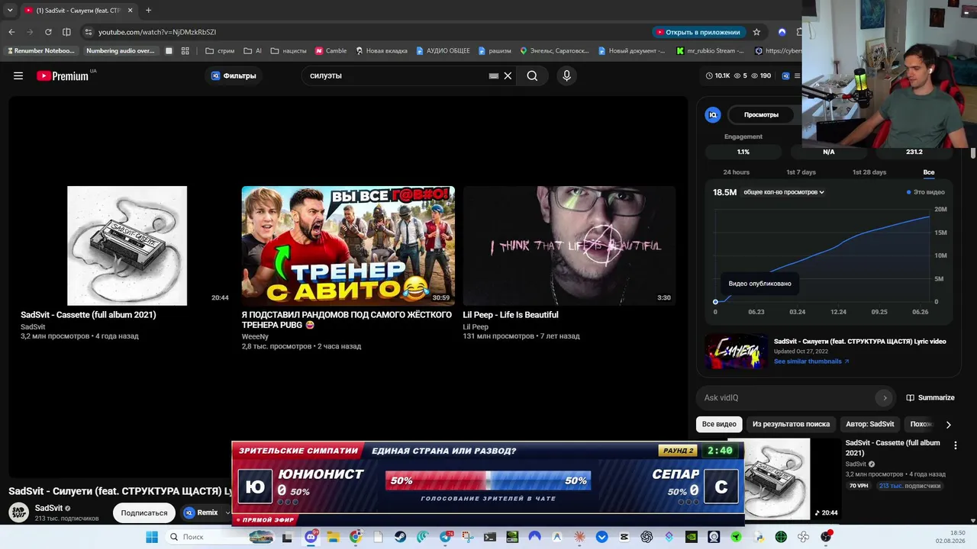Screen dimensions: 977x549
Task: View site information icon in address bar
Action: pyautogui.click(x=89, y=32)
